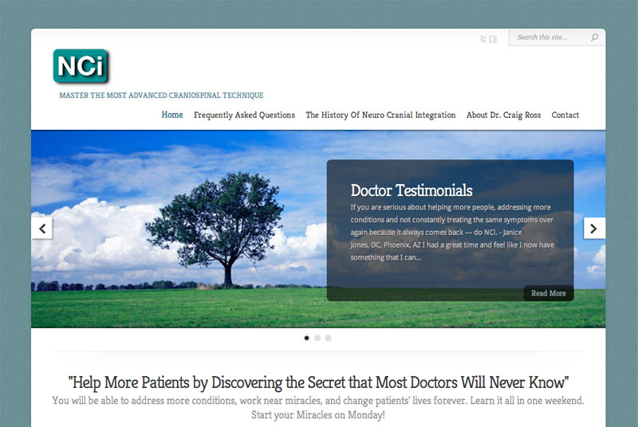Open the Twitter social icon

(483, 38)
